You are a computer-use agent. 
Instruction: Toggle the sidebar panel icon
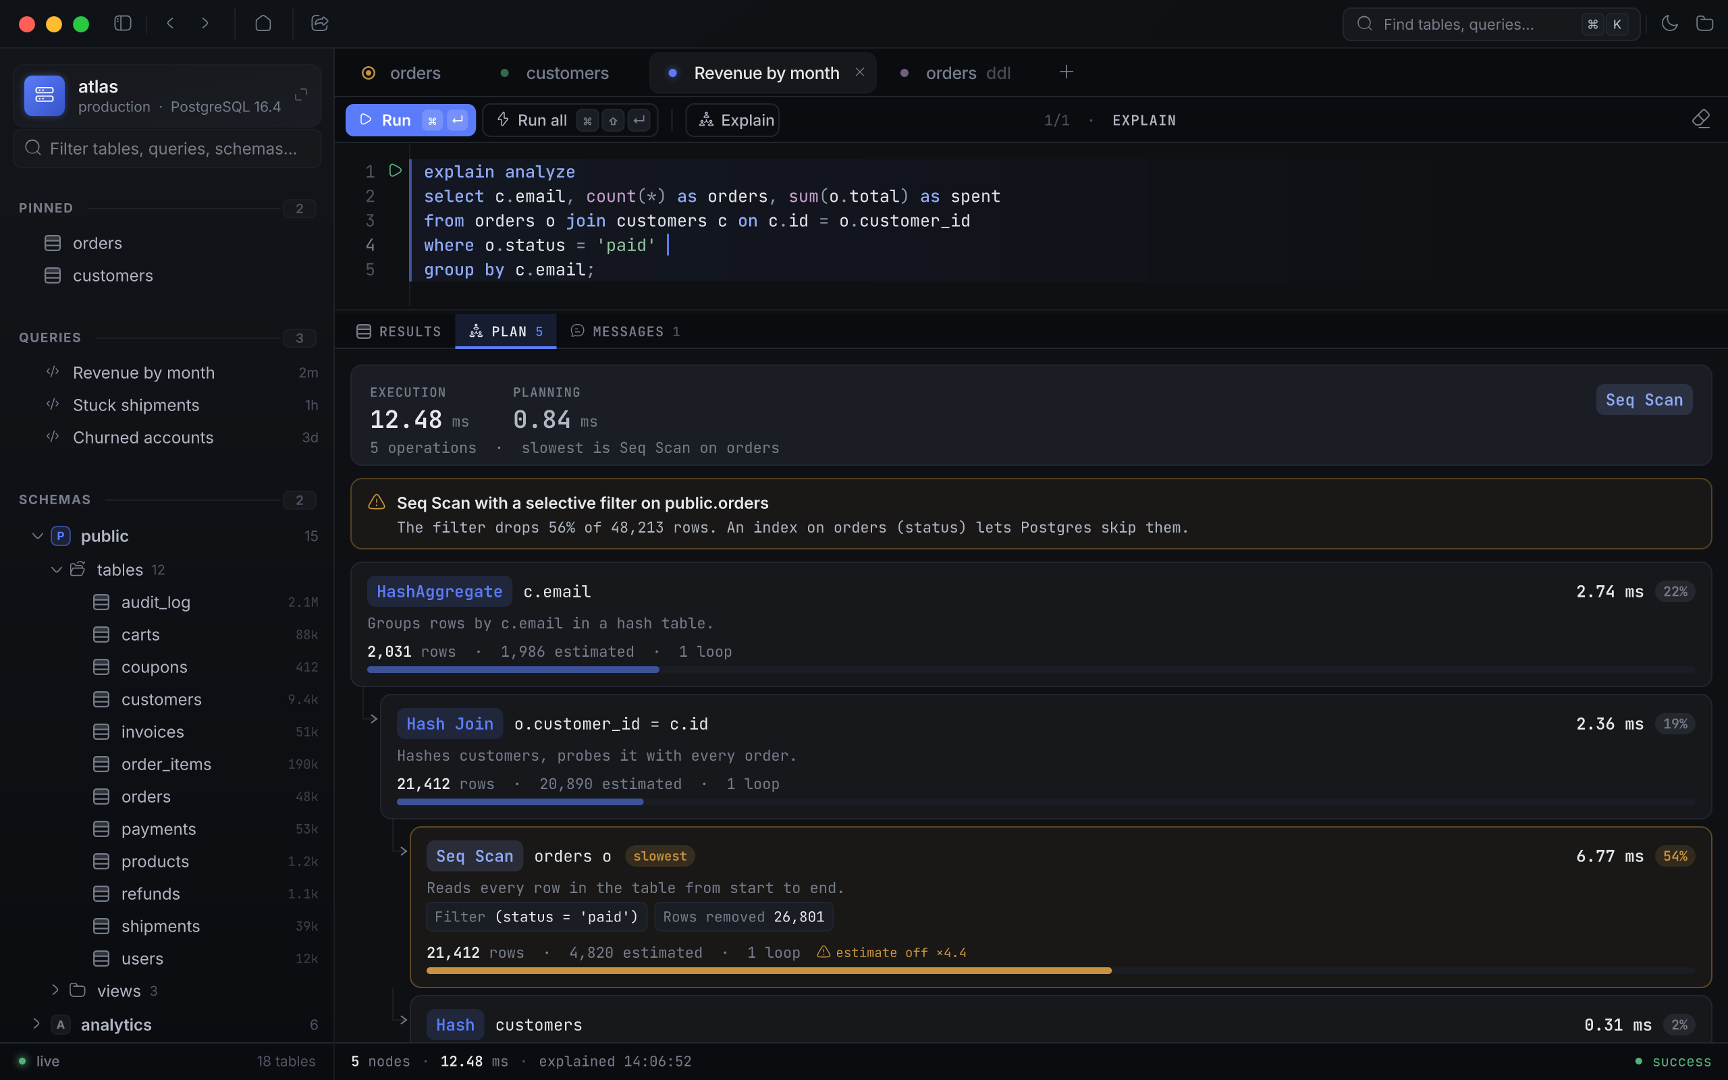[123, 24]
